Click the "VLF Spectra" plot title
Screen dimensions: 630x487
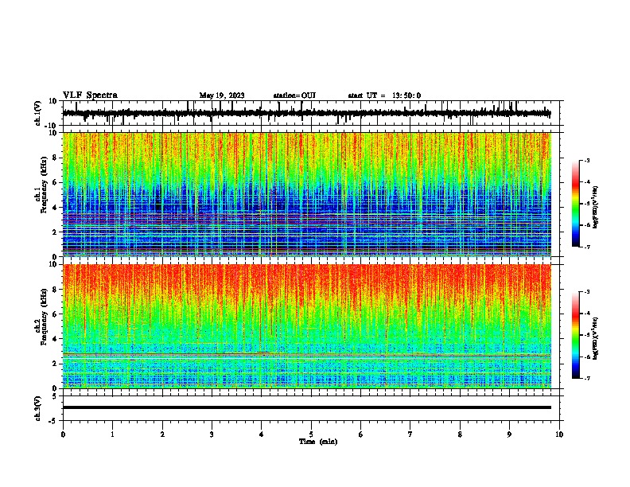(x=90, y=95)
